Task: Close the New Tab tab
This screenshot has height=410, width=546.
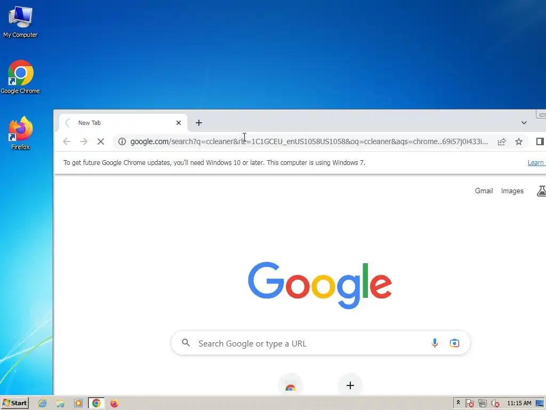Action: 179,123
